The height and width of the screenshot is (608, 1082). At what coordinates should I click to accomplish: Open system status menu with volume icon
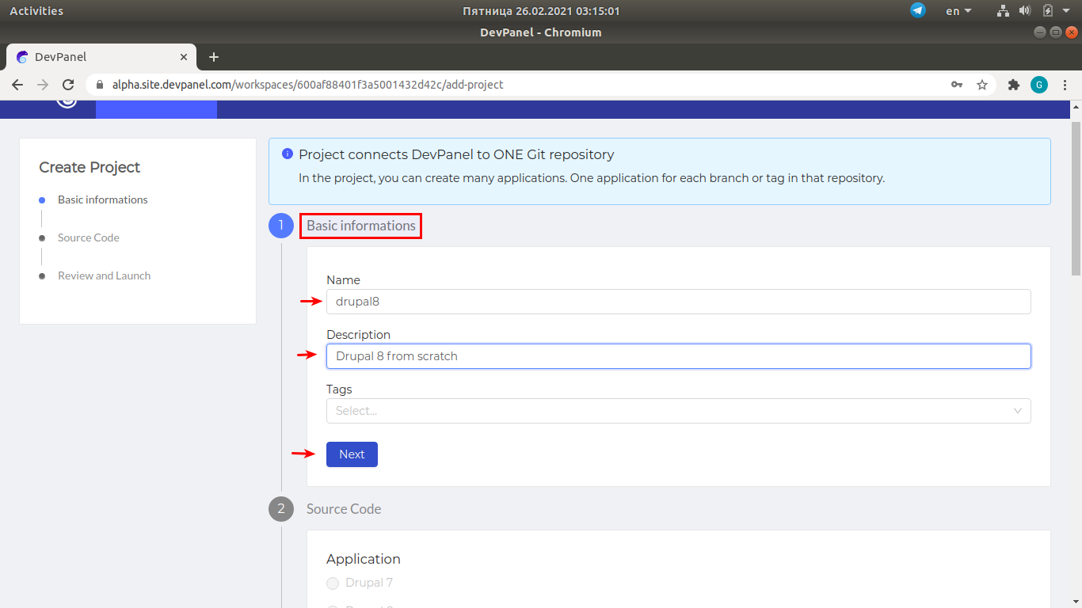(x=1024, y=10)
